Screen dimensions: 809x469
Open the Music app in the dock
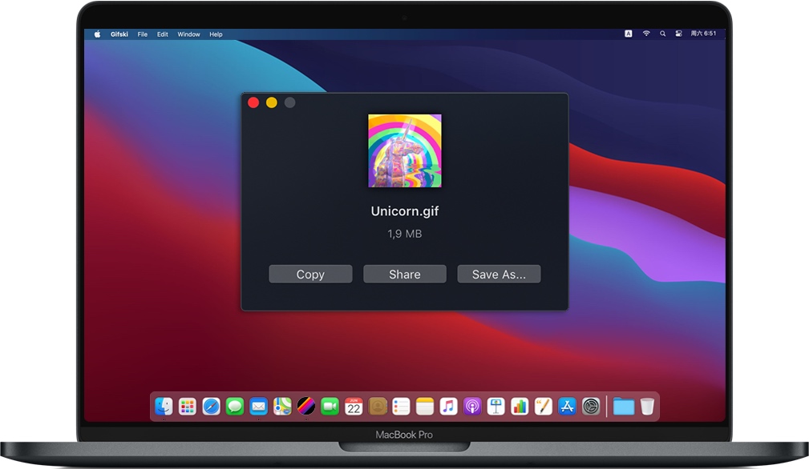point(448,407)
